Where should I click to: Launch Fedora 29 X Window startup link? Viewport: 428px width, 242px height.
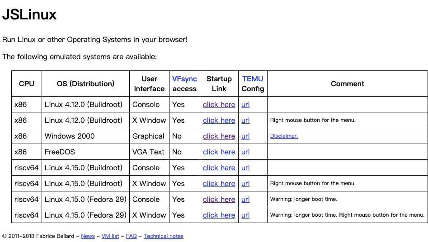219,215
